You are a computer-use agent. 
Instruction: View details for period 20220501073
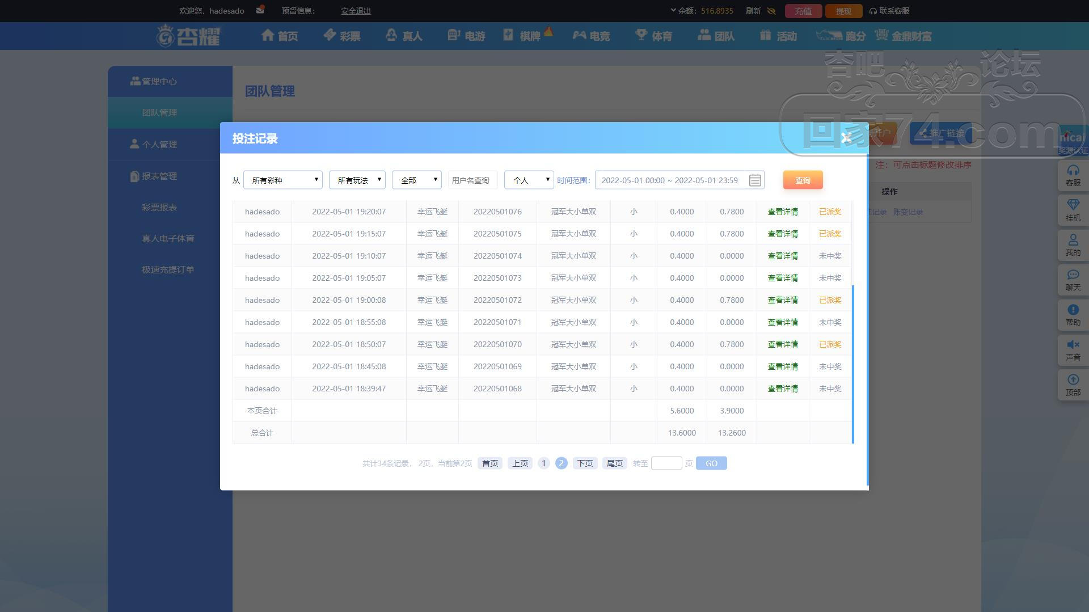click(783, 278)
